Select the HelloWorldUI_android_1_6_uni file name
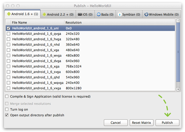Image resolution: width=185 pixels, height=132 pixels. pyautogui.click(x=35, y=28)
